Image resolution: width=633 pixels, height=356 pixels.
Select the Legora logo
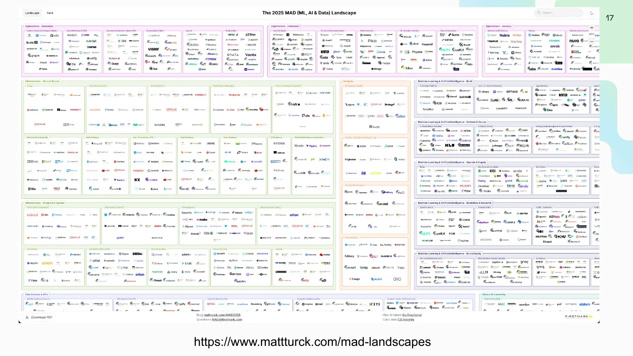click(193, 45)
